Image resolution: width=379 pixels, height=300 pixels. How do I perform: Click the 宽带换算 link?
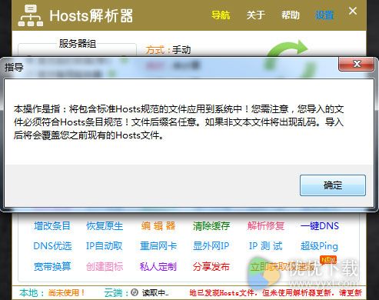tap(52, 266)
